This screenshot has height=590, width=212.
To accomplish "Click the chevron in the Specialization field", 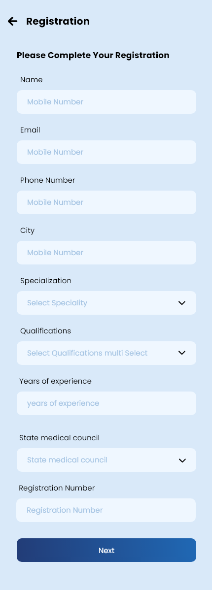I will tap(182, 303).
